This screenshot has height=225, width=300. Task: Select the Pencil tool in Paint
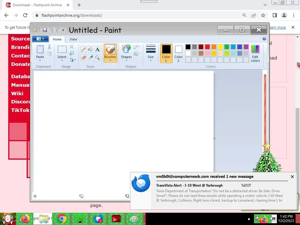pyautogui.click(x=83, y=49)
